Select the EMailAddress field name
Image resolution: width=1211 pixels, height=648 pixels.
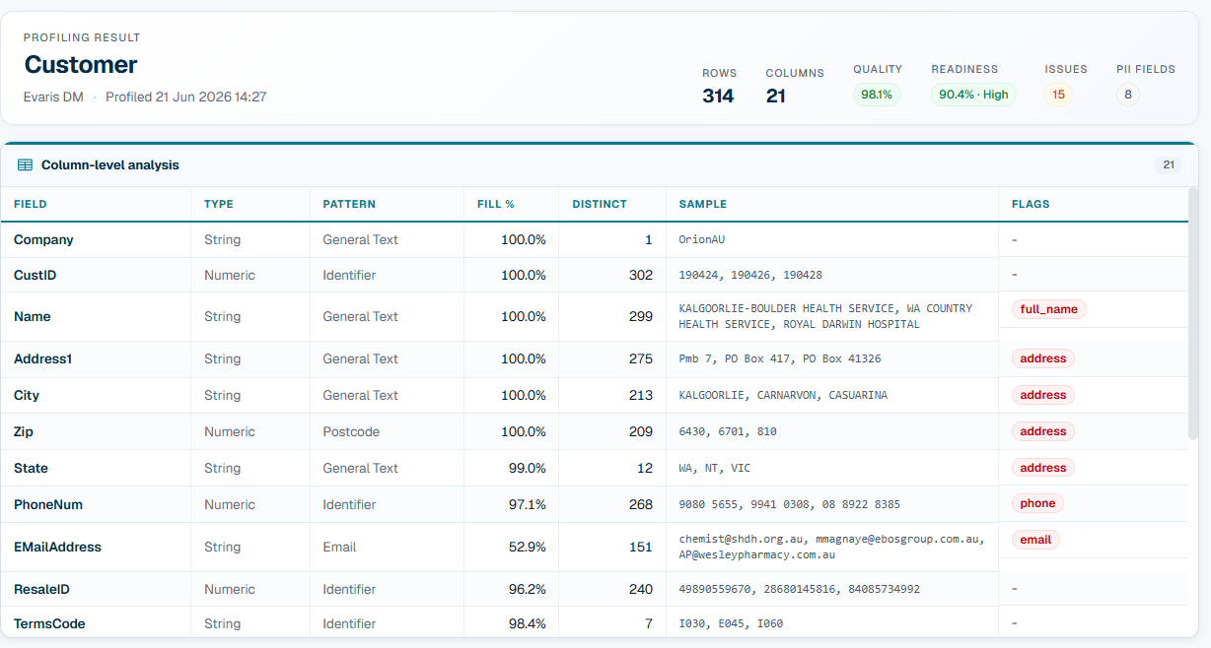pyautogui.click(x=57, y=548)
